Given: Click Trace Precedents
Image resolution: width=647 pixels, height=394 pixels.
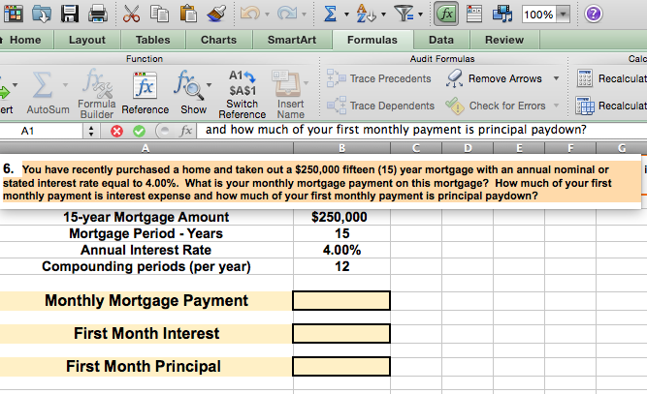Looking at the screenshot, I should pyautogui.click(x=379, y=78).
